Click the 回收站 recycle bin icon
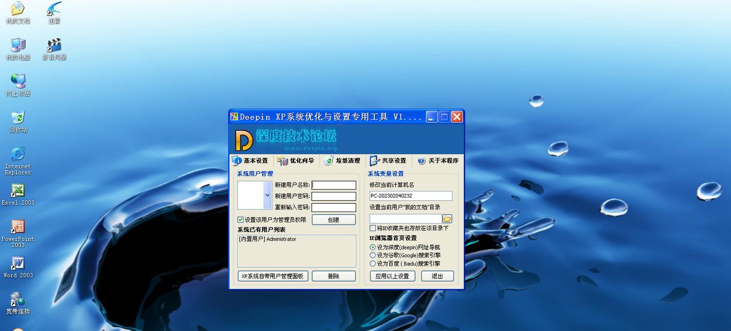Viewport: 731px width, 331px height. (x=18, y=122)
